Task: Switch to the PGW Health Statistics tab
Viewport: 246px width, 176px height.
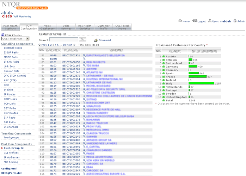Action: tap(11, 27)
